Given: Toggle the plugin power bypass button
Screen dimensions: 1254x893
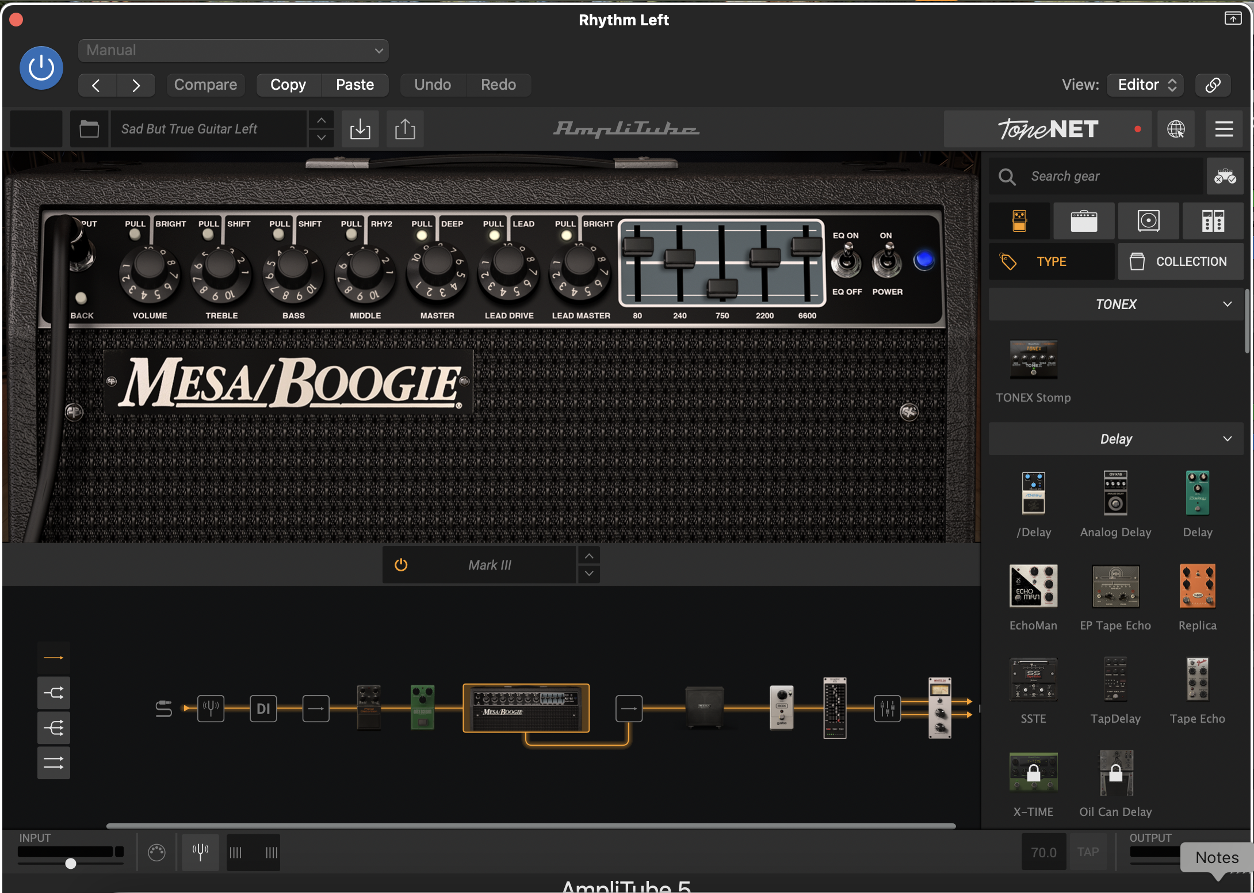Looking at the screenshot, I should tap(41, 68).
